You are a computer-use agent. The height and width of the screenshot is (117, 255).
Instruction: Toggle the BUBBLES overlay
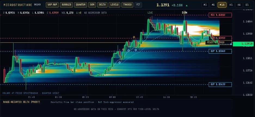point(66,5)
